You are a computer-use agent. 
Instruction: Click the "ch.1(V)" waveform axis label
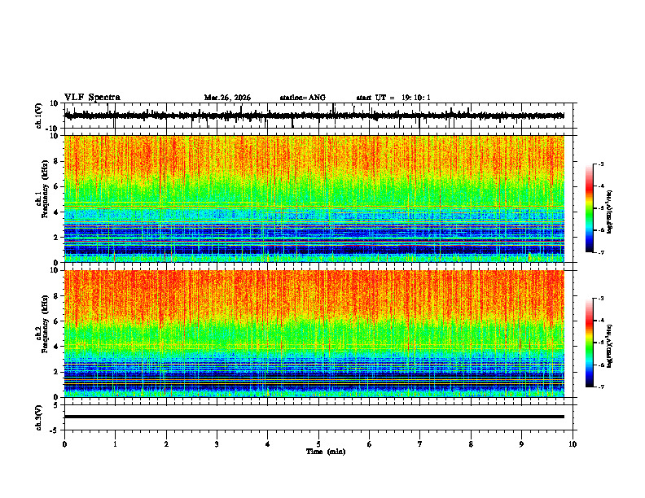tap(39, 116)
